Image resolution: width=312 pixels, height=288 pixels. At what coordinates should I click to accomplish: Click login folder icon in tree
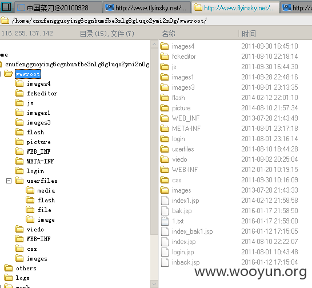pyautogui.click(x=19, y=171)
